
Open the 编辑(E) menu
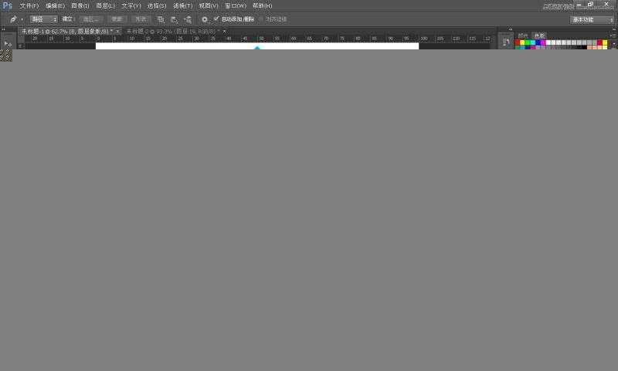coord(55,6)
